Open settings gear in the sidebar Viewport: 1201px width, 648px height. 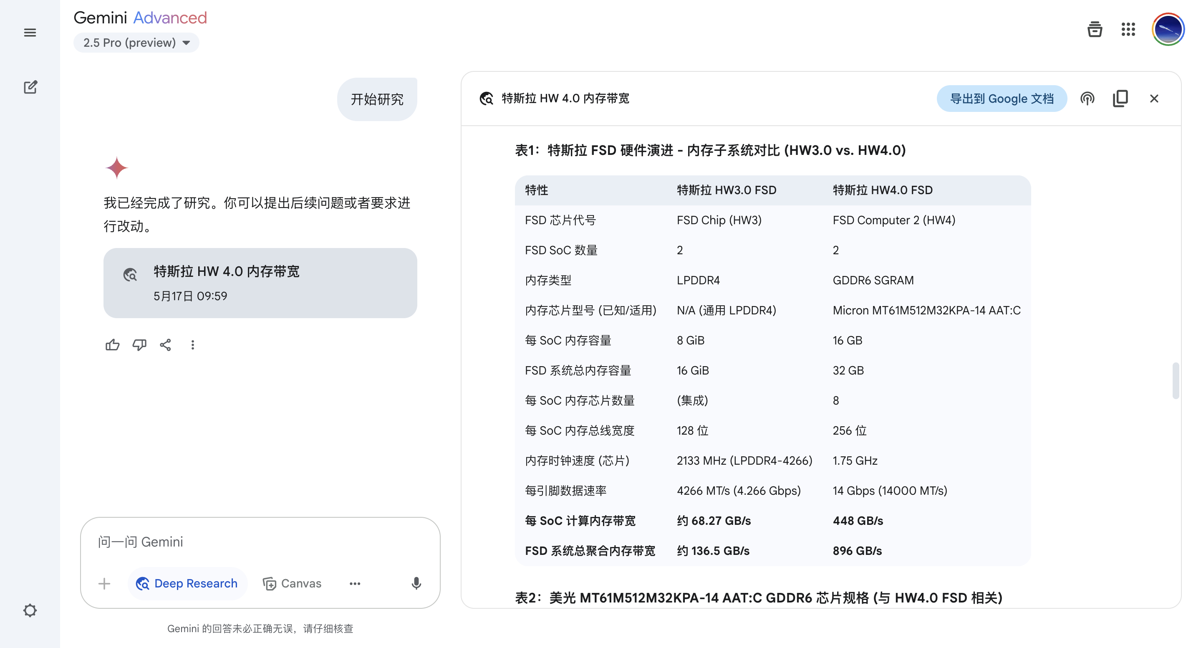tap(30, 610)
